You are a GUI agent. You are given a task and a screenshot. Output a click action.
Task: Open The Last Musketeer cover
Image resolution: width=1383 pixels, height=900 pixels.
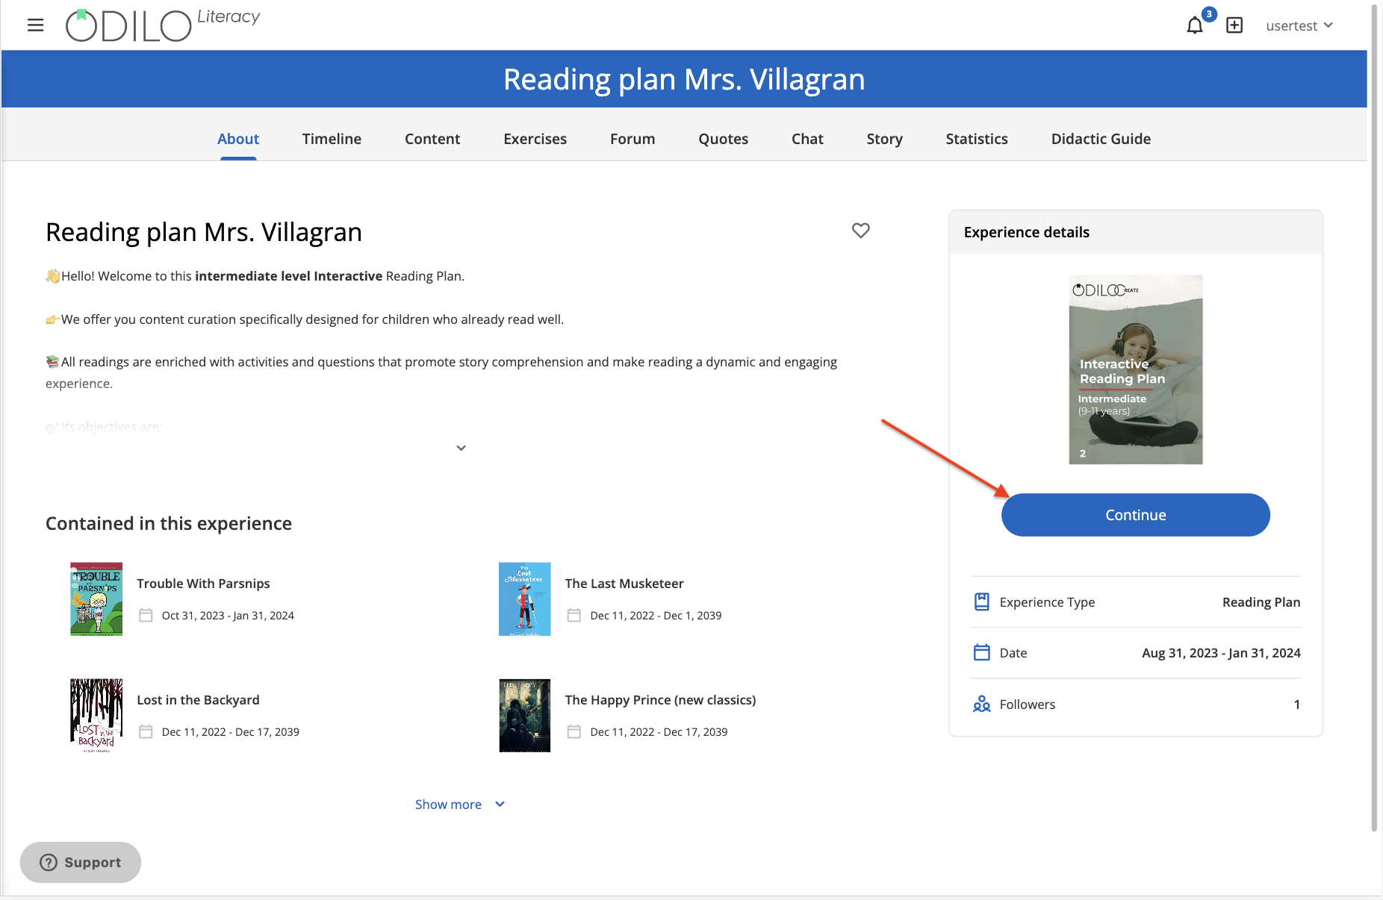524,599
